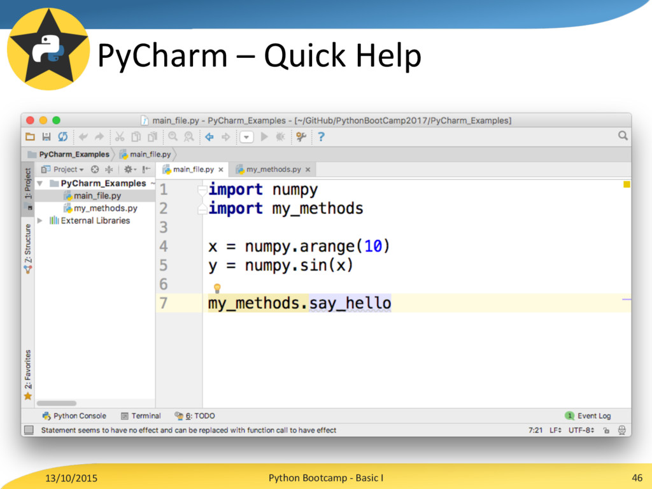The width and height of the screenshot is (652, 489).
Task: Open the 6: TODO tool window
Action: point(195,416)
